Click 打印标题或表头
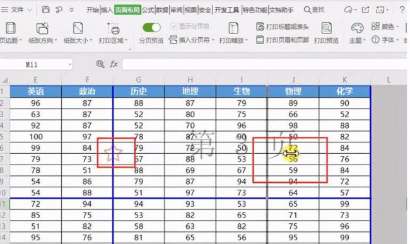The image size is (410, 244). [x=283, y=26]
